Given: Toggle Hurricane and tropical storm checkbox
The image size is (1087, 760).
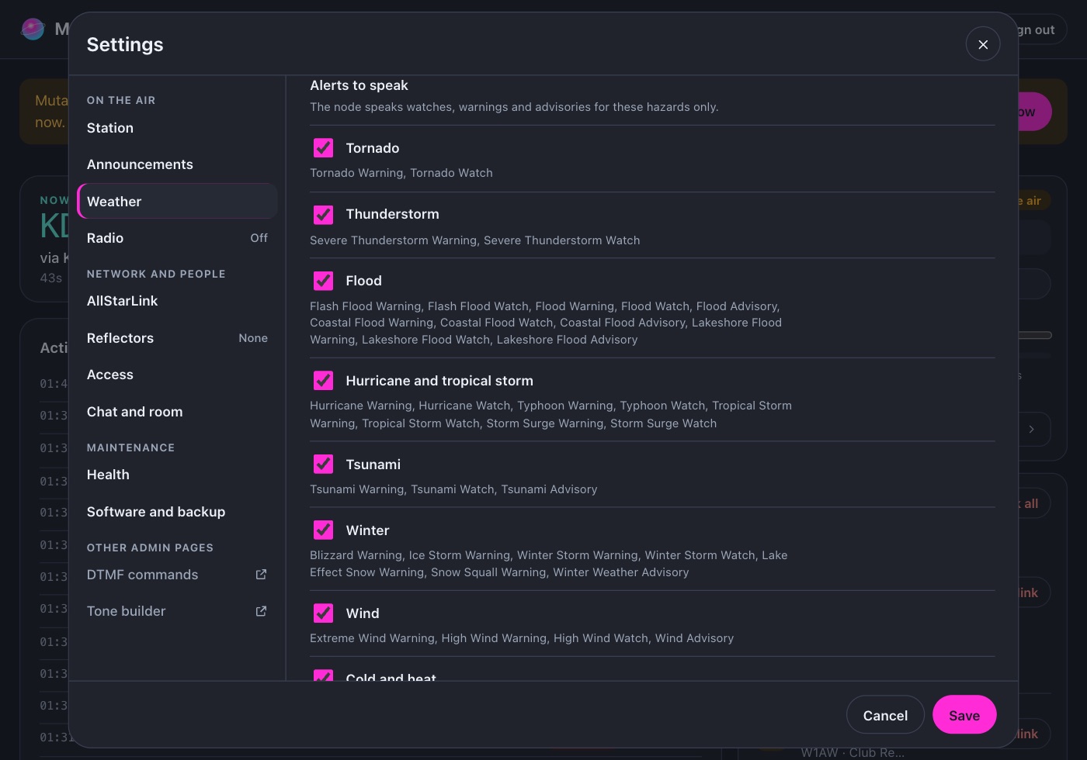Looking at the screenshot, I should pos(323,381).
